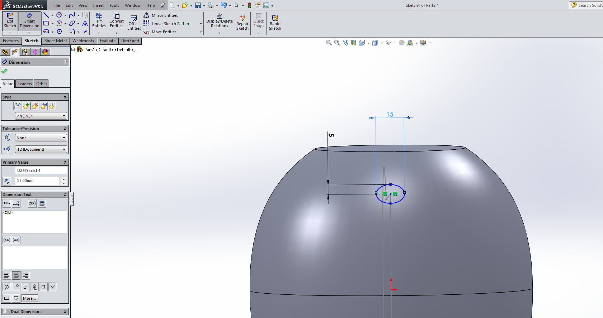Switch to the Sheet Metal tab

click(x=56, y=41)
